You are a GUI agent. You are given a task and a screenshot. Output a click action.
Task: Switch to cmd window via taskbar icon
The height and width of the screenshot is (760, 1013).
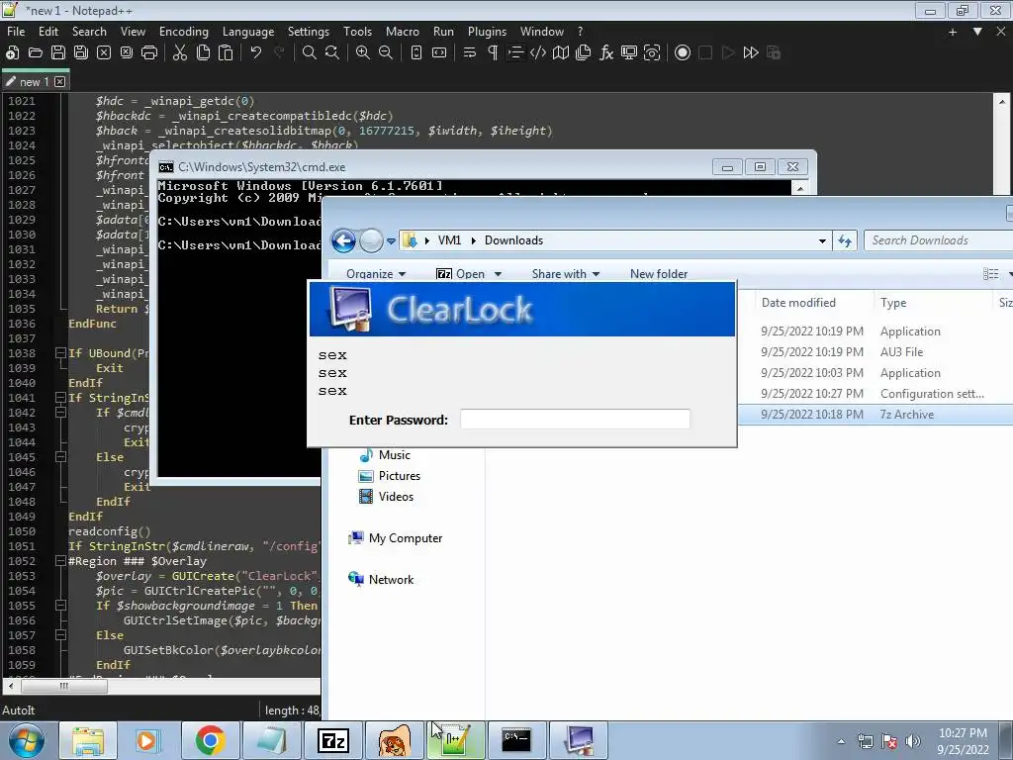pyautogui.click(x=516, y=740)
